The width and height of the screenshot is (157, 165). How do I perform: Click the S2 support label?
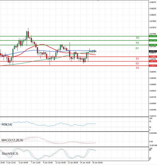pyautogui.click(x=137, y=64)
